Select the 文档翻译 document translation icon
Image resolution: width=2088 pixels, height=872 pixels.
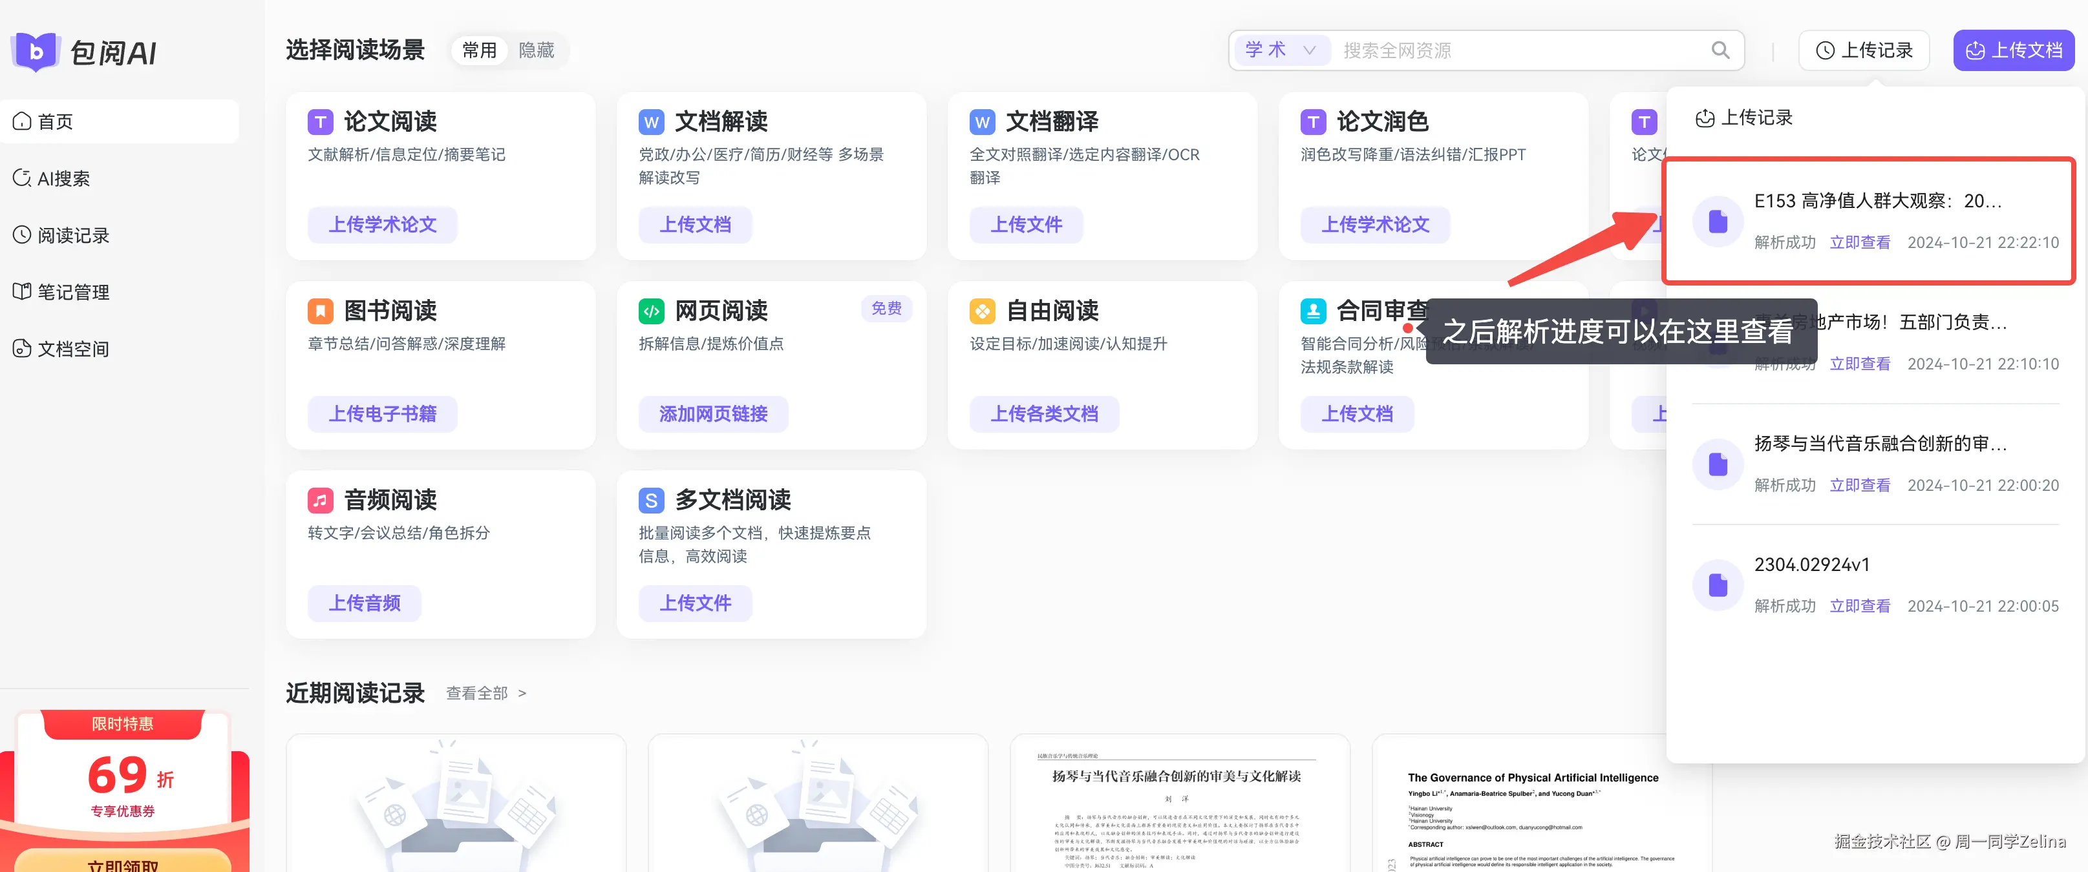(981, 121)
